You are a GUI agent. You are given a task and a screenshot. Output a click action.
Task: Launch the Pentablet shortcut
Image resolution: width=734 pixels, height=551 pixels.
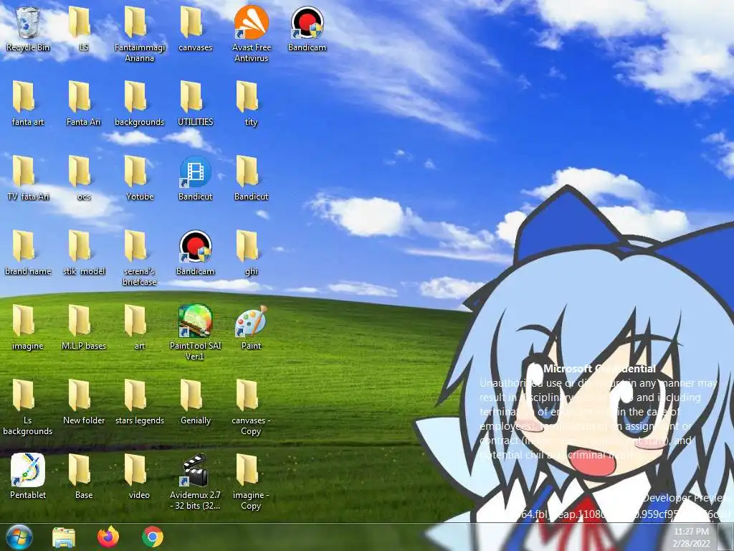28,476
